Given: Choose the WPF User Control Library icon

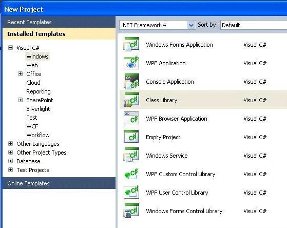Looking at the screenshot, I should [x=131, y=192].
